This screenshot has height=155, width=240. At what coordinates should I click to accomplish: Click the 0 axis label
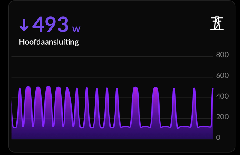218,137
